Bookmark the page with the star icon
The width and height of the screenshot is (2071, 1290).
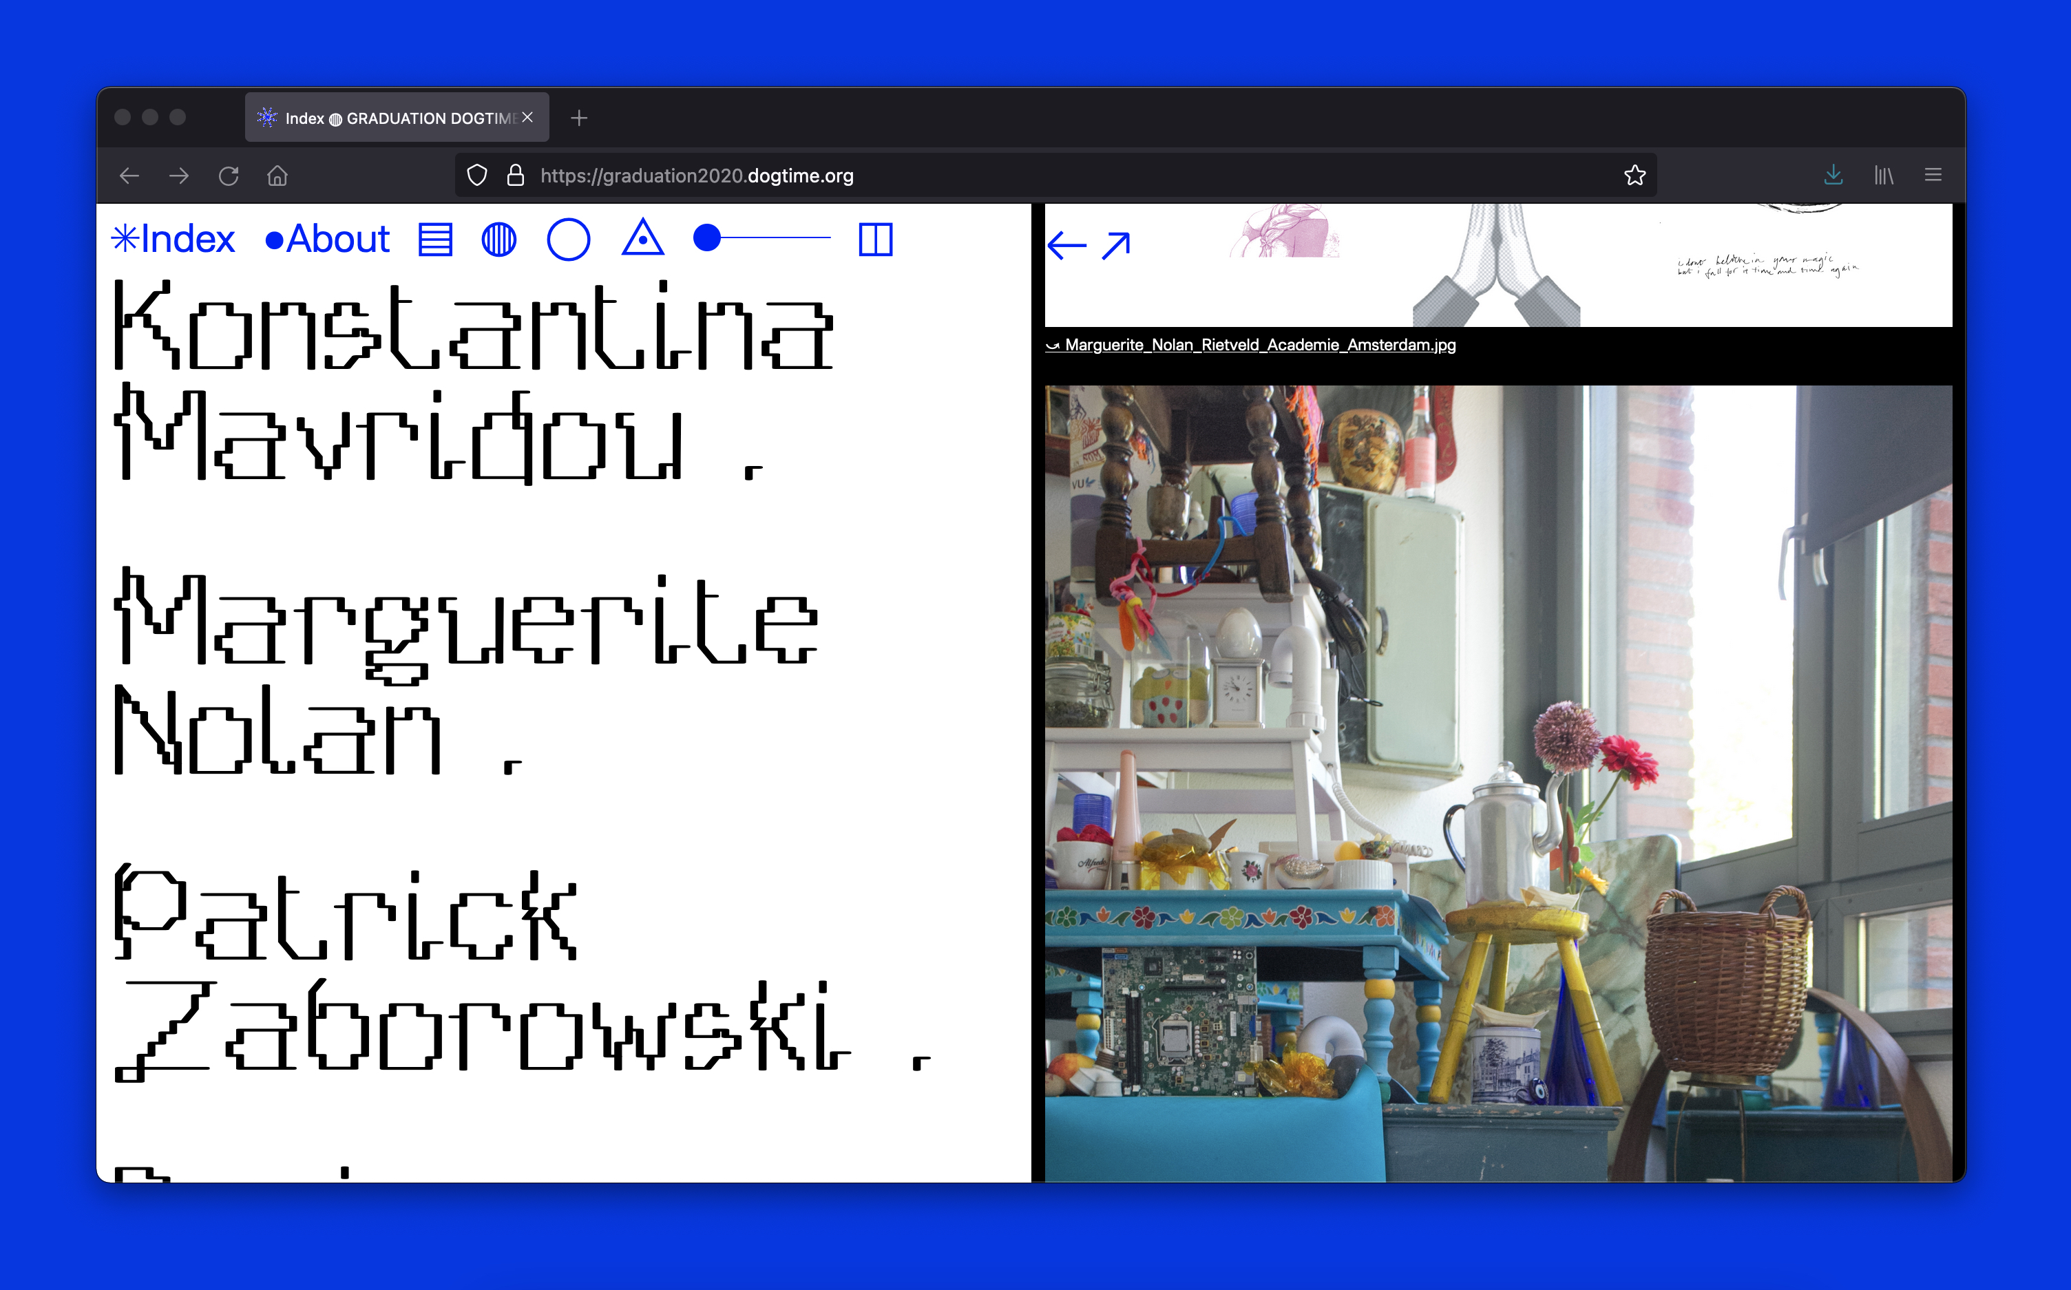(x=1634, y=176)
